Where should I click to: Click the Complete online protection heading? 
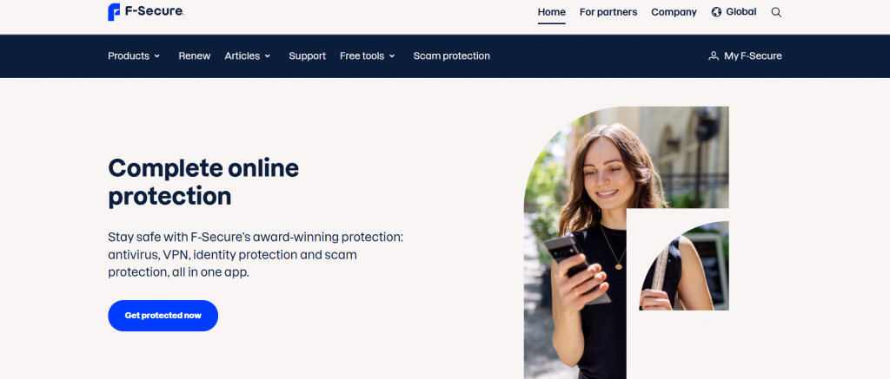point(203,182)
